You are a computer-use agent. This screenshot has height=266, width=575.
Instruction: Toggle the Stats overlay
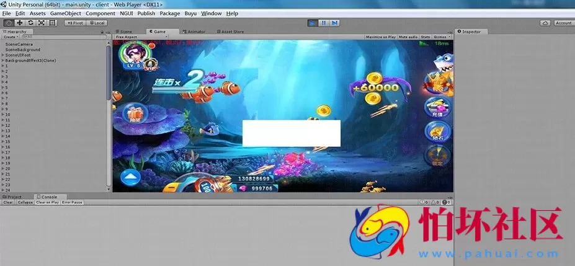click(x=426, y=37)
